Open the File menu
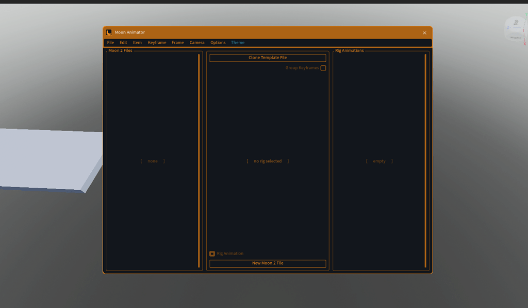The height and width of the screenshot is (308, 528). [x=110, y=42]
